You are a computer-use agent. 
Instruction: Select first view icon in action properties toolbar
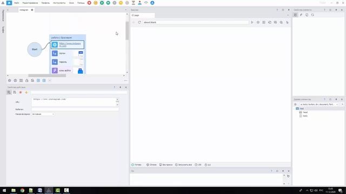tap(9, 92)
